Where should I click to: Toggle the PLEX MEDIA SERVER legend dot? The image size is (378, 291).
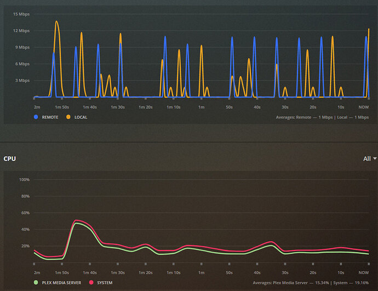pos(36,282)
